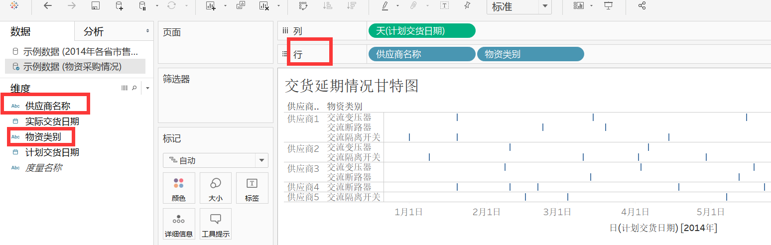The height and width of the screenshot is (245, 771).
Task: Click the show/hide cards icon
Action: click(579, 6)
